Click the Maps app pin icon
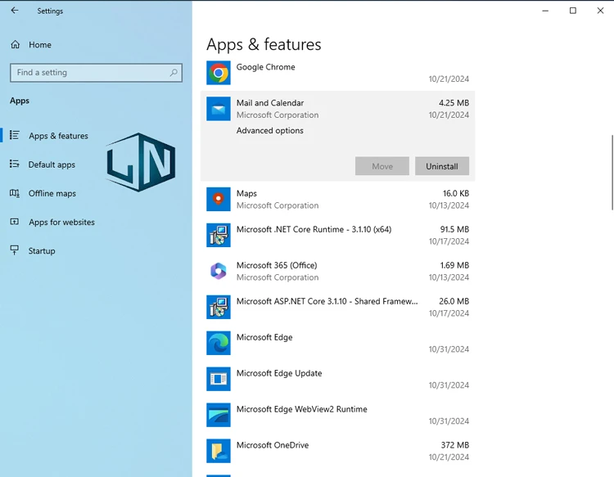This screenshot has height=477, width=614. pos(219,199)
